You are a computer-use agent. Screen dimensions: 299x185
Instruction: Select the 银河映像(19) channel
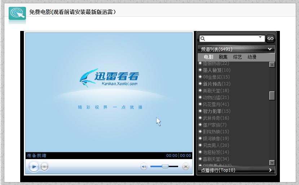click(216, 139)
